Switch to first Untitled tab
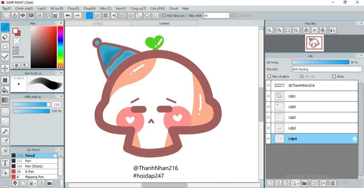This screenshot has width=364, height=188. pos(98,23)
